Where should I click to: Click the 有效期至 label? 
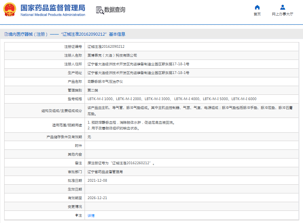(x=75, y=198)
